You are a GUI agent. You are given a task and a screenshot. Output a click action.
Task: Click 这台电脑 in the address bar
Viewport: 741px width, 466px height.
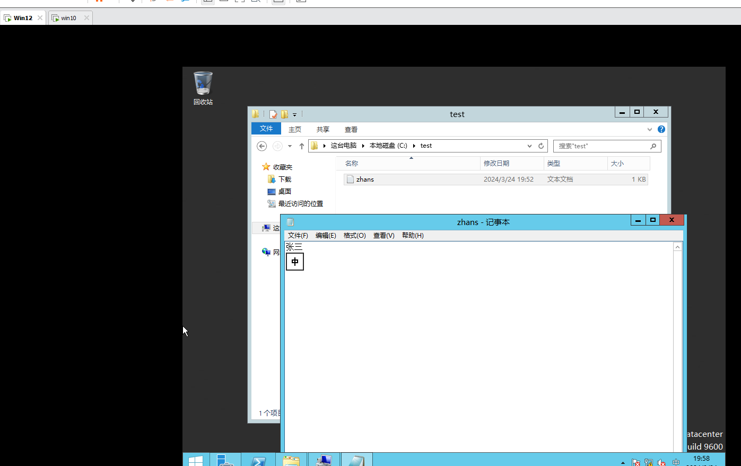tap(344, 146)
